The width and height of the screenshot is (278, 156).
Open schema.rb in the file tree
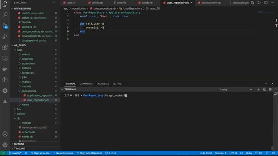(x=28, y=132)
